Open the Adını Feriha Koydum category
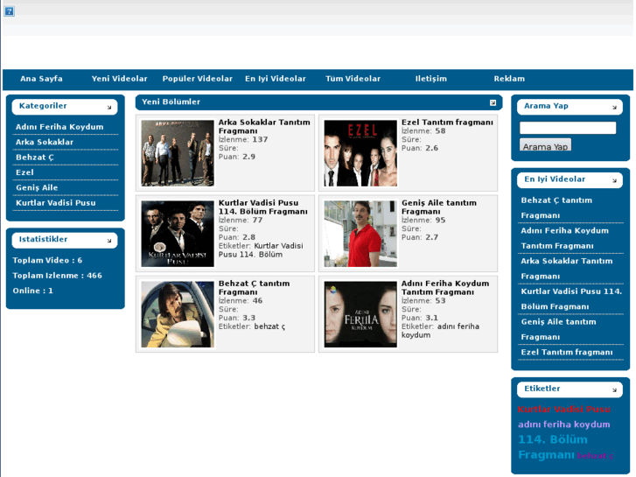Screen dimensions: 636x477 point(59,127)
